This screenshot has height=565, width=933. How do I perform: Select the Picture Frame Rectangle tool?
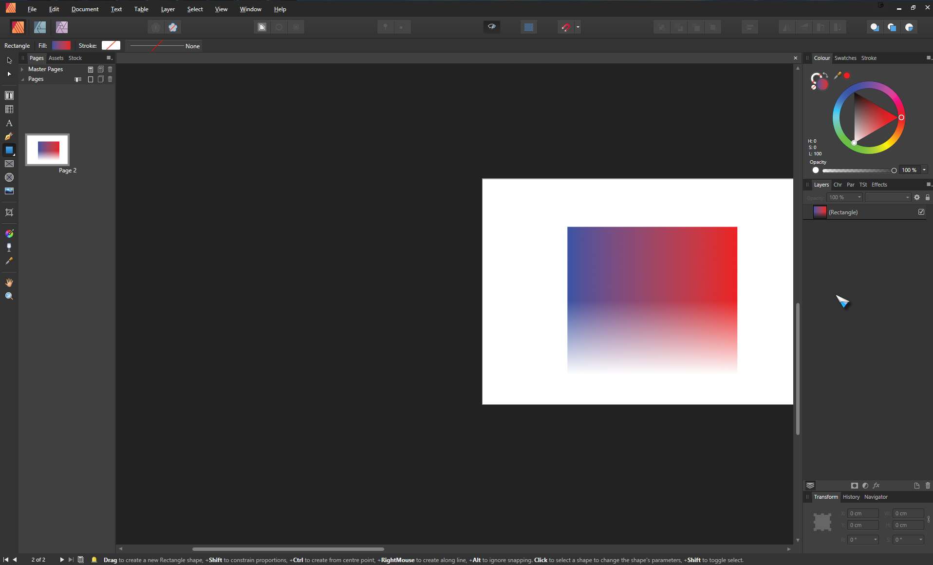9,164
